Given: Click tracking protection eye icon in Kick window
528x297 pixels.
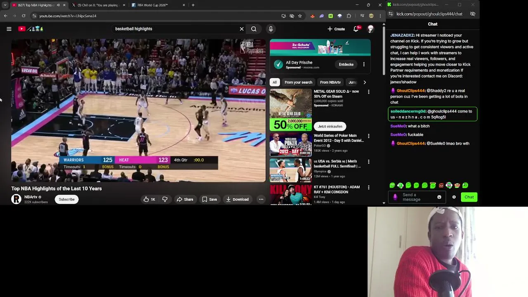Looking at the screenshot, I should click(x=473, y=14).
